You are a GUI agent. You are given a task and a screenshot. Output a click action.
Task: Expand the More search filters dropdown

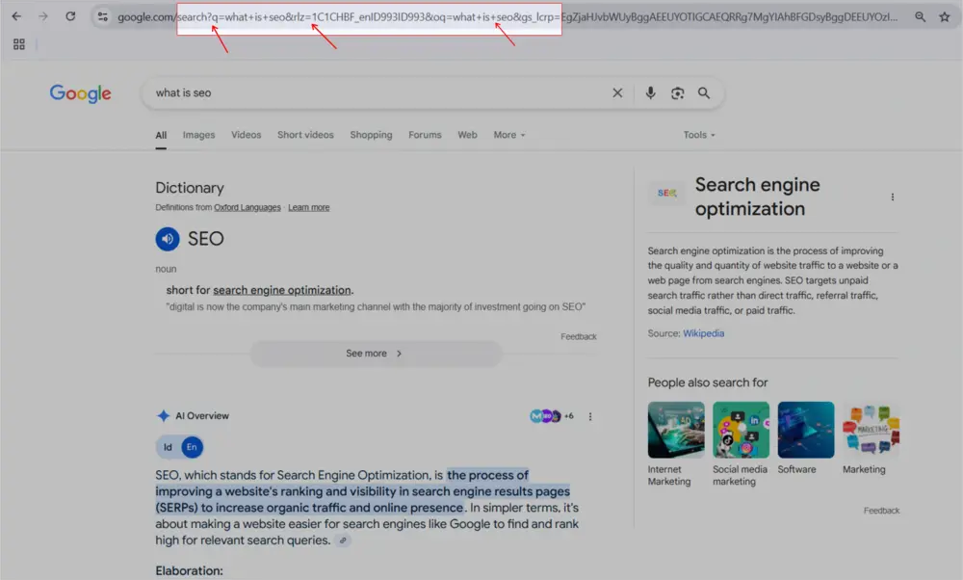(509, 135)
